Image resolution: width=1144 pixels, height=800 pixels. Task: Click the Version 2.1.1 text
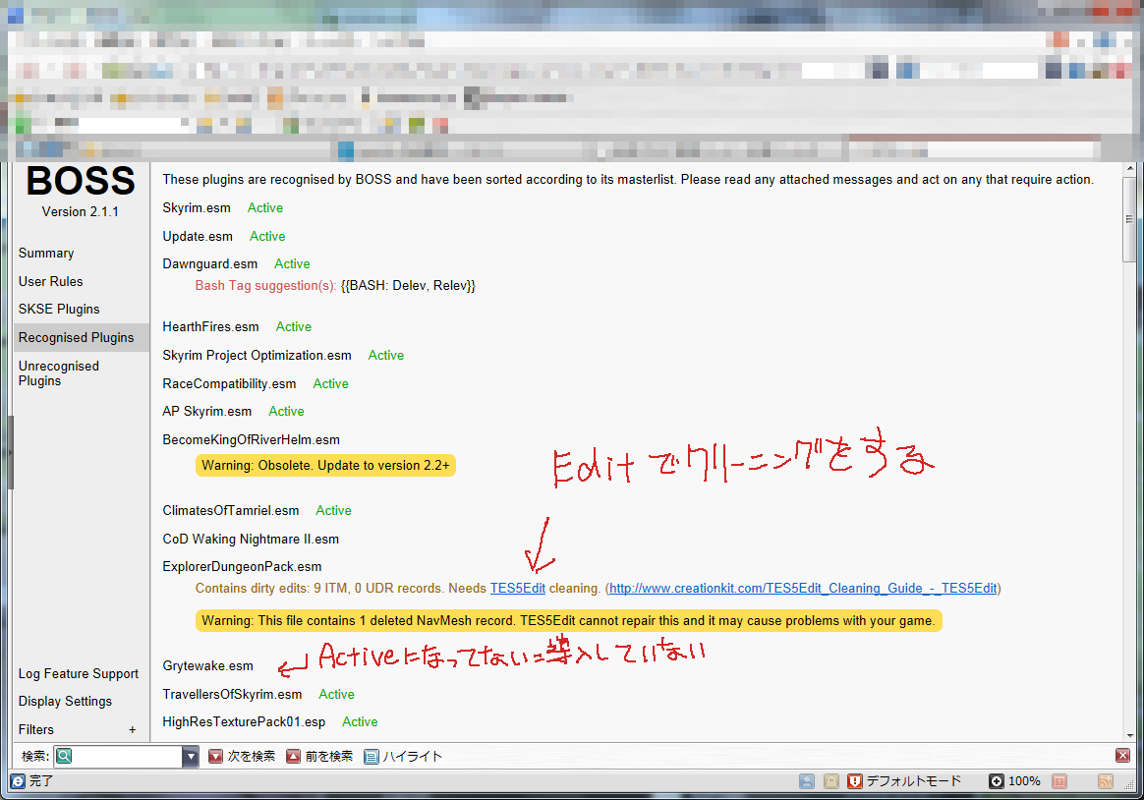click(81, 211)
